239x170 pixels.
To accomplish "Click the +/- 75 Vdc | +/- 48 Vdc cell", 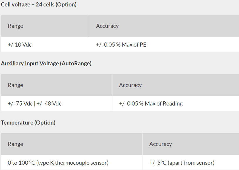I will (57, 103).
